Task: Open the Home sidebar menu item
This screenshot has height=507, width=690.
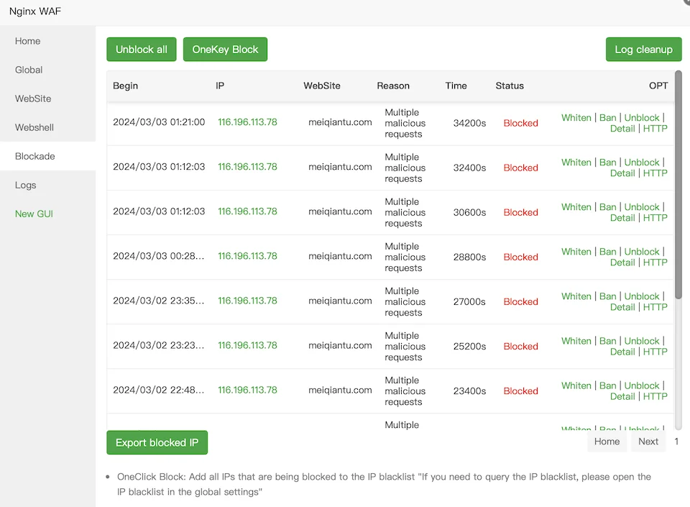Action: 28,41
